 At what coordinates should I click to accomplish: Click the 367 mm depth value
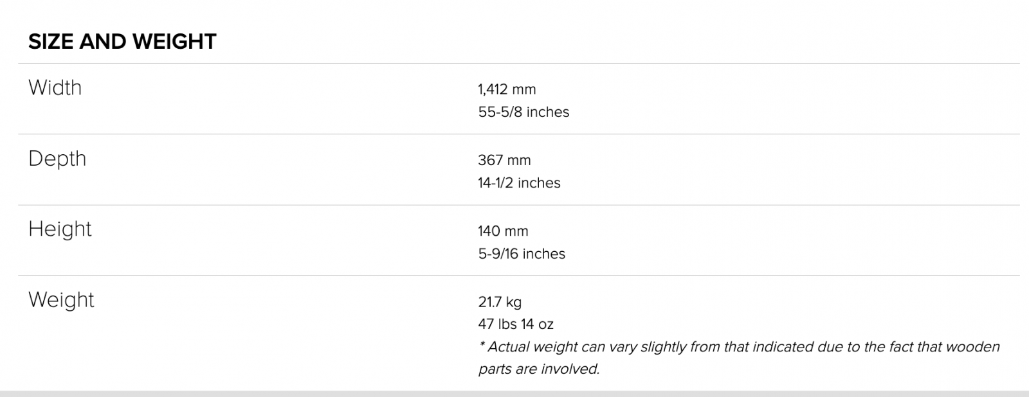pos(504,160)
